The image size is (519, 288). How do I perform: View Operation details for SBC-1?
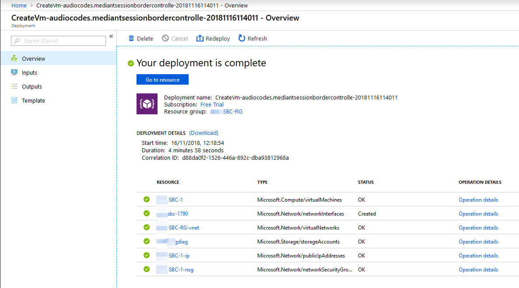tap(478, 199)
